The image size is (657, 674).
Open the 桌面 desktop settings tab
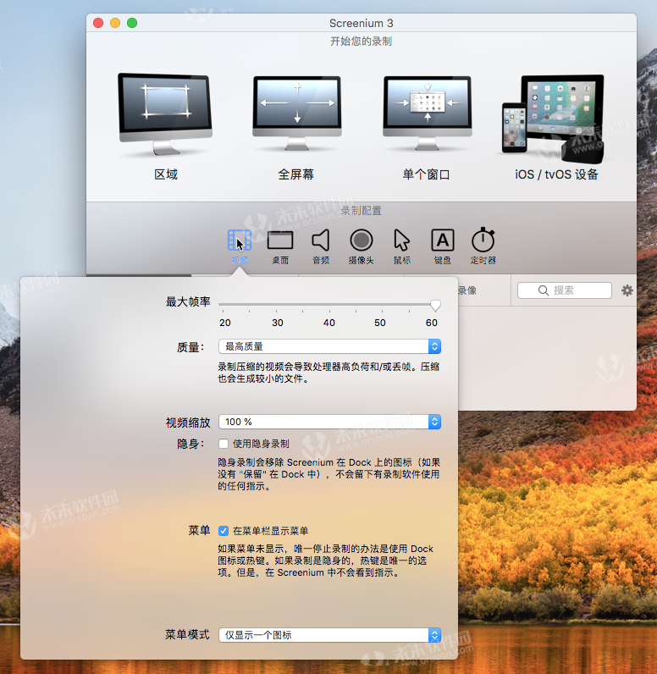280,247
